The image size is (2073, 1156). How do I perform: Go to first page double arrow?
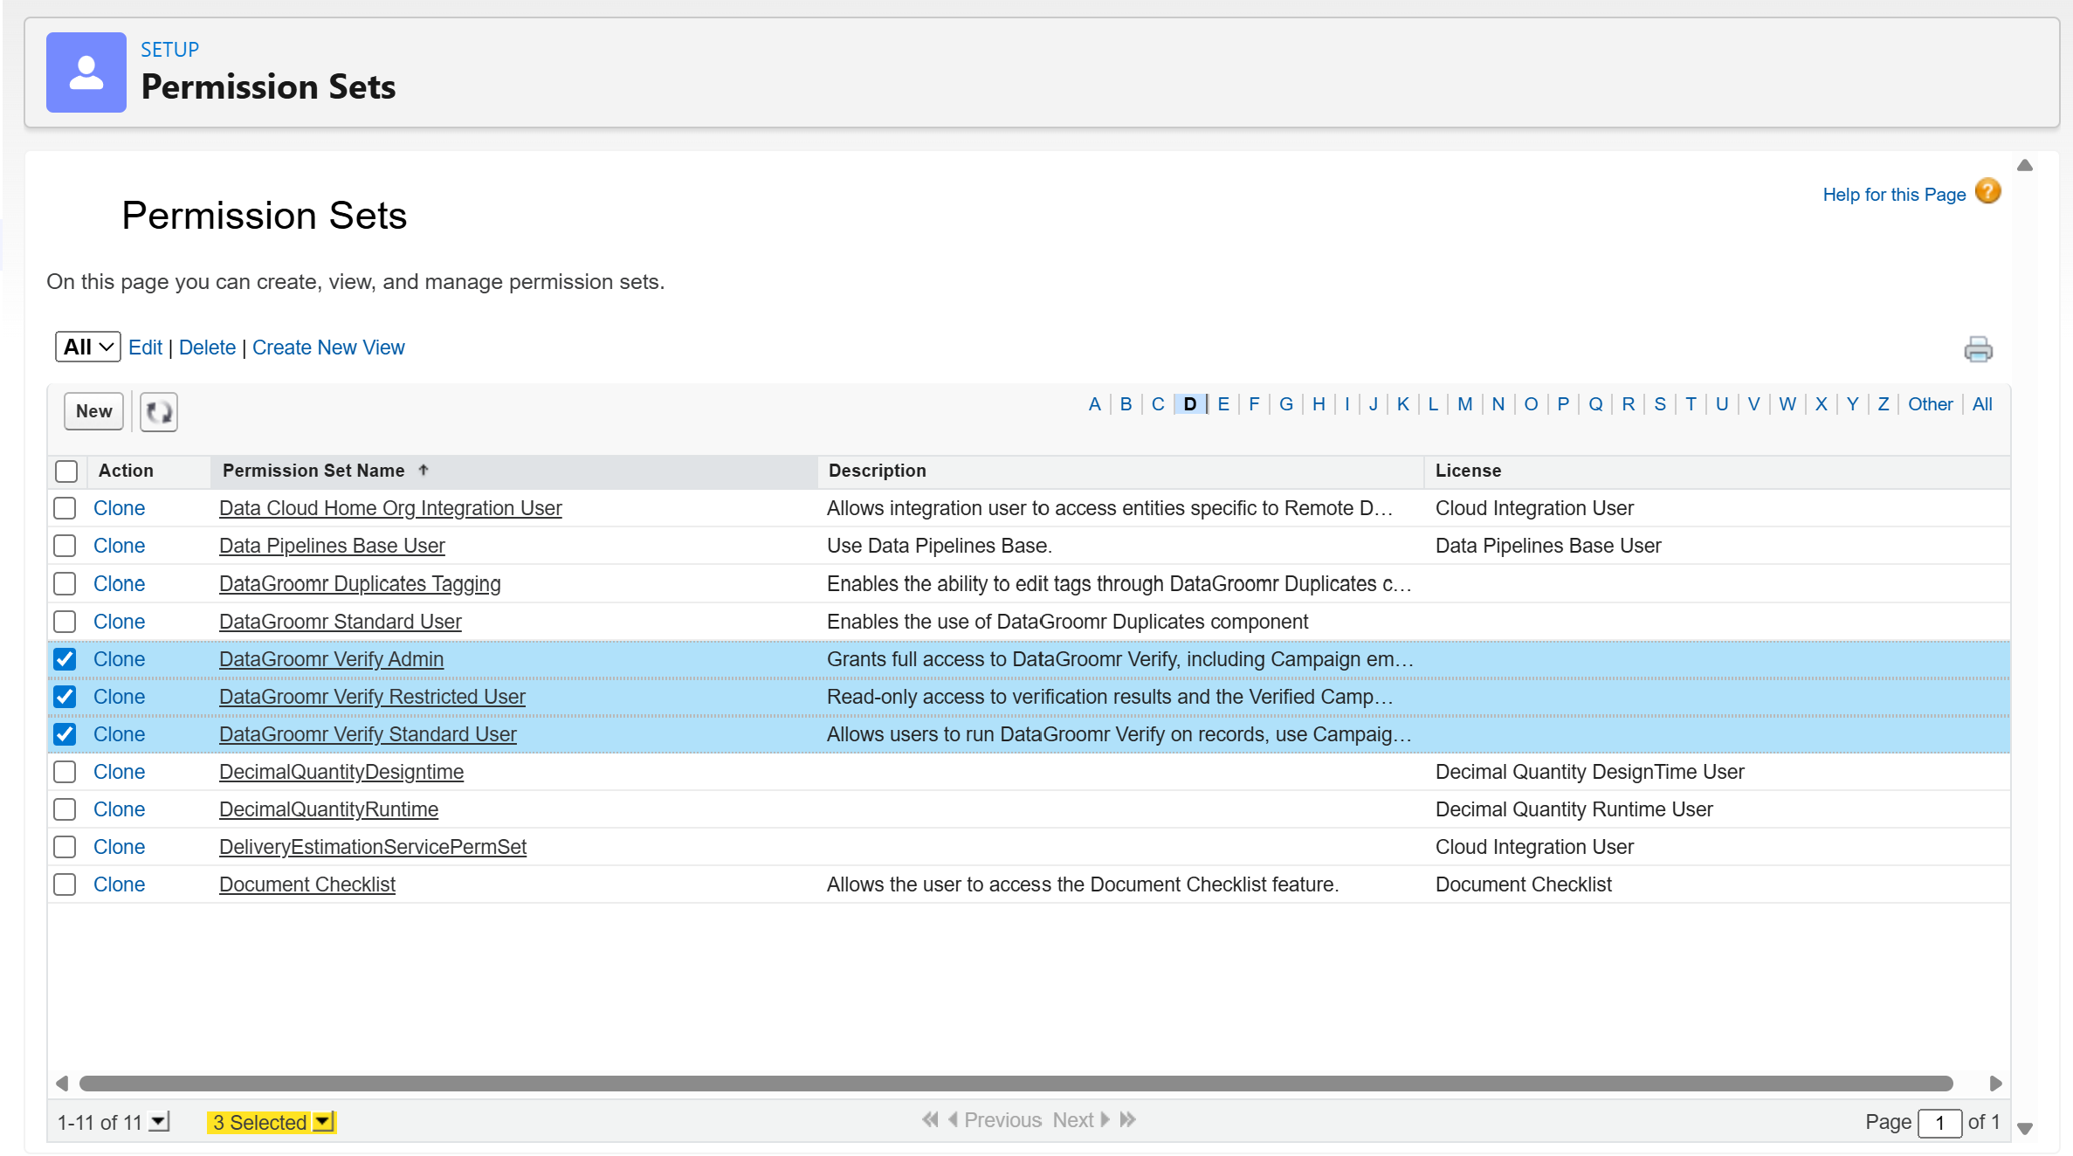930,1119
